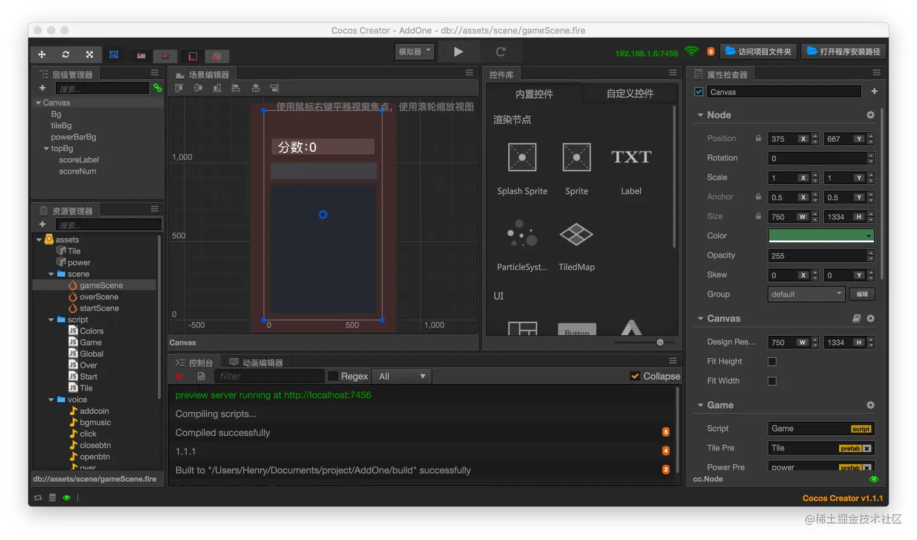
Task: Toggle the Collapse checkbox in console
Action: (x=634, y=376)
